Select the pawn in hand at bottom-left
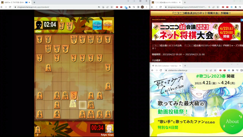The height and width of the screenshot is (137, 243). coord(38,130)
